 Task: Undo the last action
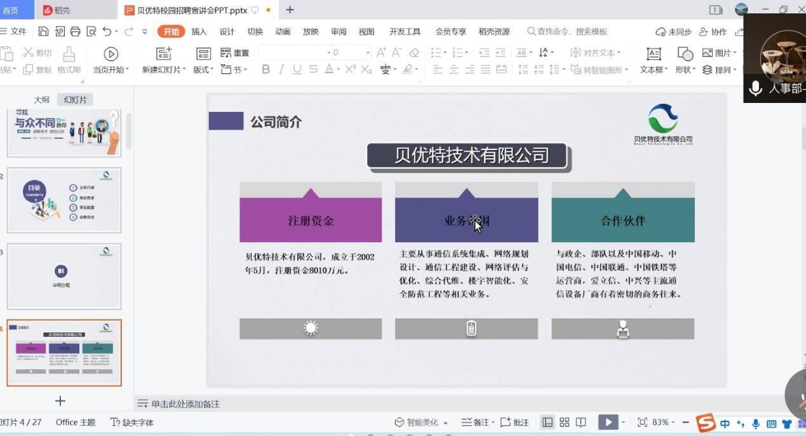[107, 31]
